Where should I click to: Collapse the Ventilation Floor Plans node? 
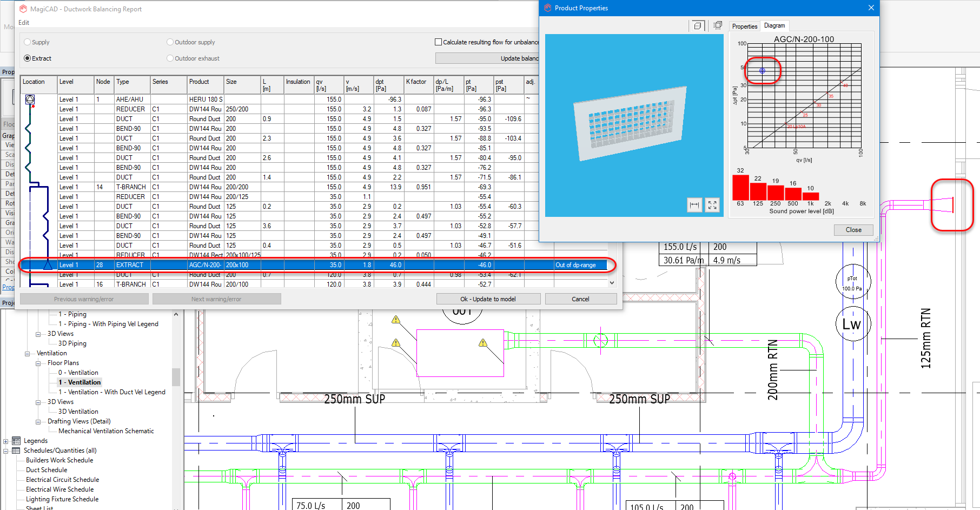coord(38,363)
